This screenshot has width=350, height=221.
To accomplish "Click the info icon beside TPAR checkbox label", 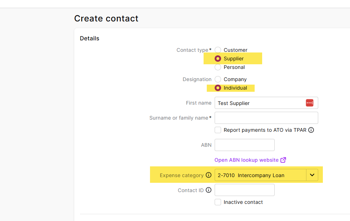I will (x=311, y=130).
